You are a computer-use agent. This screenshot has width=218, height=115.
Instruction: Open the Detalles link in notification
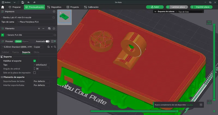[x=189, y=105]
